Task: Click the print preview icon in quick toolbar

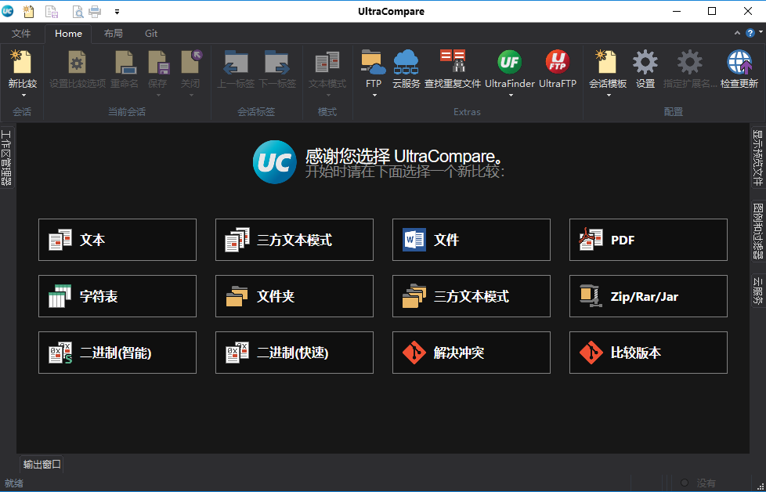Action: pyautogui.click(x=78, y=11)
